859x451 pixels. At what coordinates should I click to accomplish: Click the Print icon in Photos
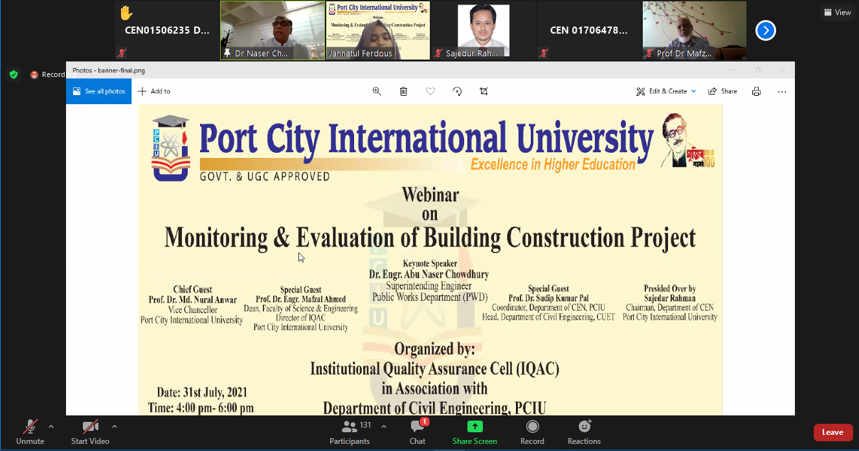tap(756, 91)
